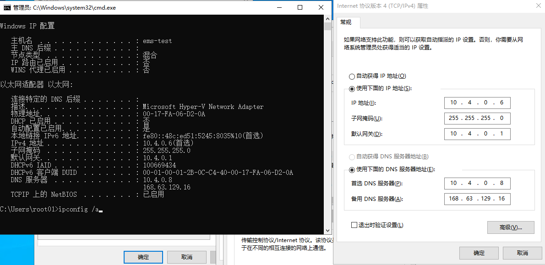Image resolution: width=545 pixels, height=265 pixels.
Task: Select 使用下面的 DNS 服务器地址 radio button
Action: click(x=352, y=169)
